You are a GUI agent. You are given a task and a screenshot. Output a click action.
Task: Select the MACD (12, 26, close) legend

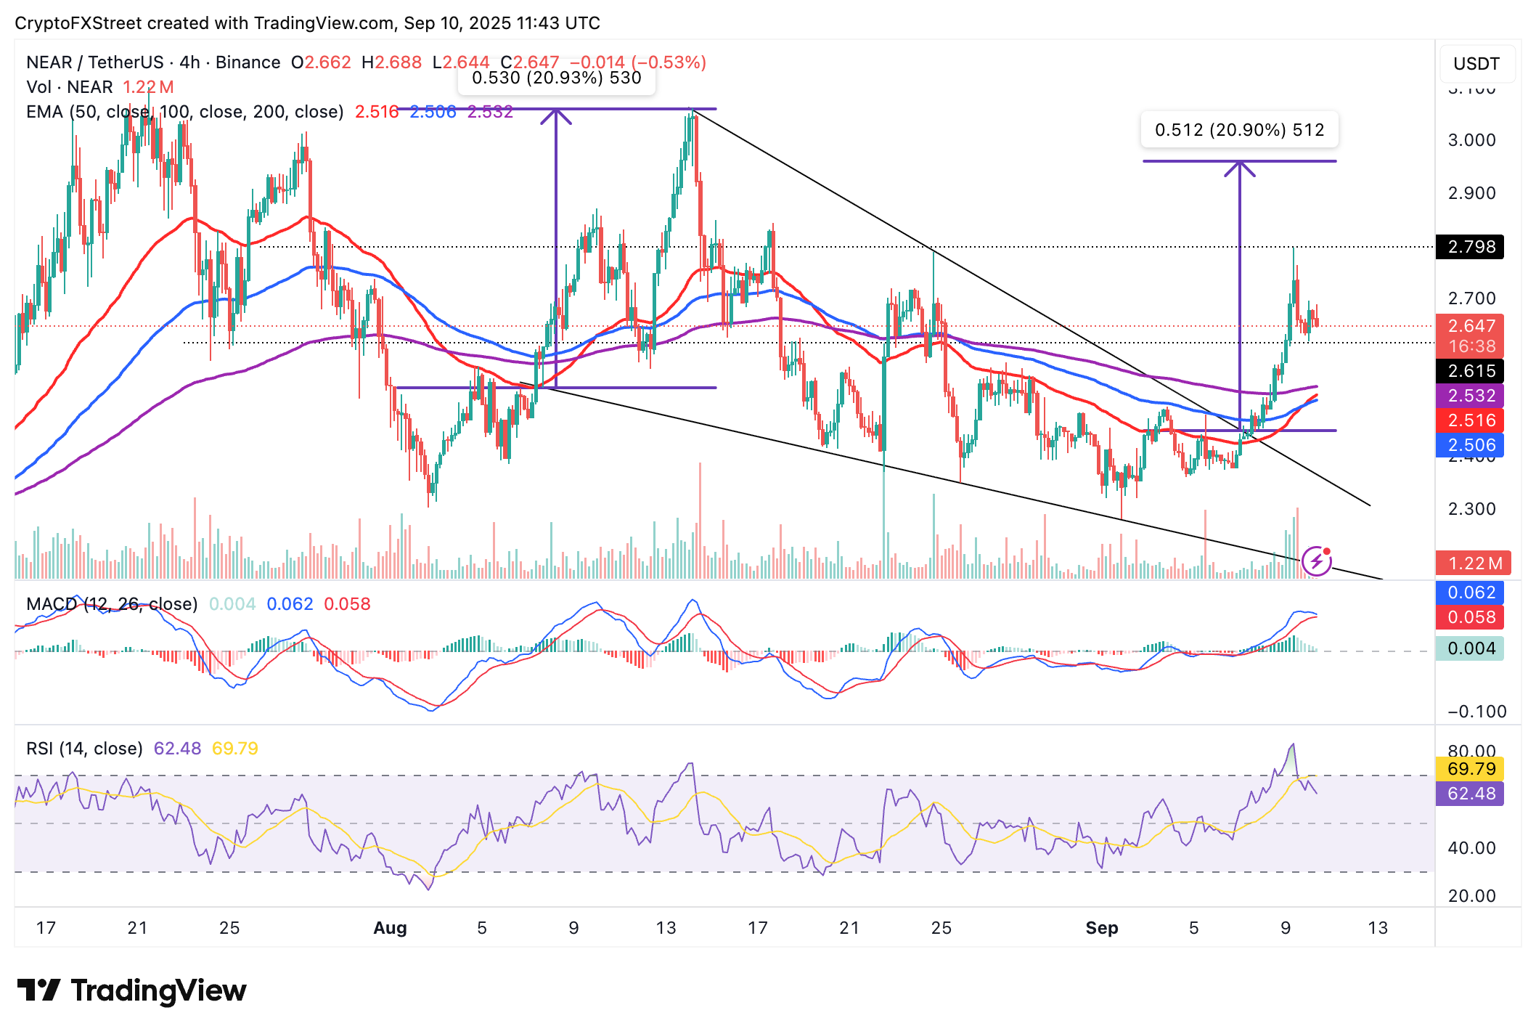coord(112,604)
